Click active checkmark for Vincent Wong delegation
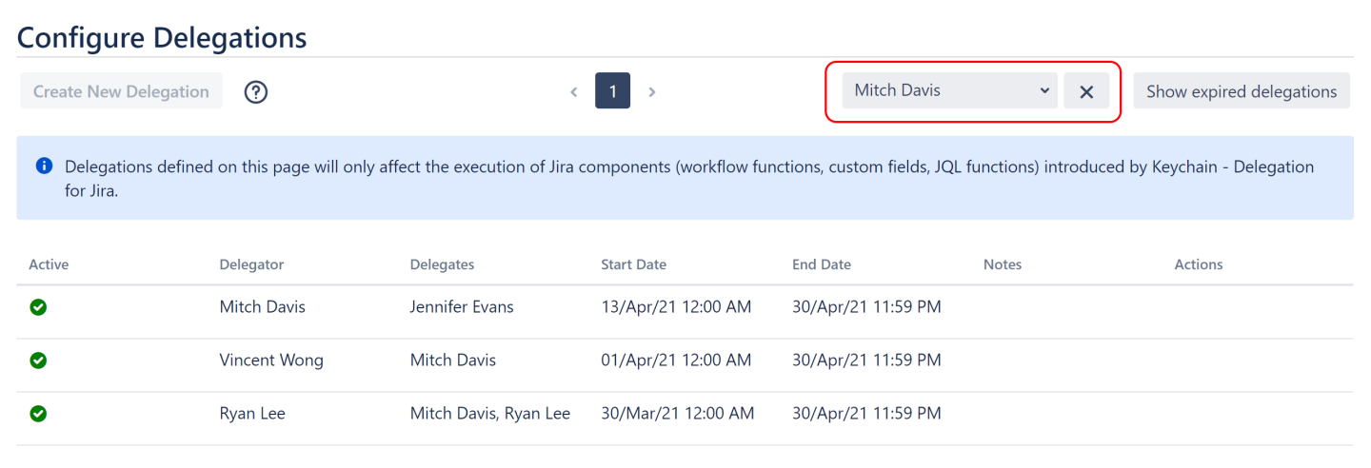The width and height of the screenshot is (1371, 468). (x=39, y=361)
